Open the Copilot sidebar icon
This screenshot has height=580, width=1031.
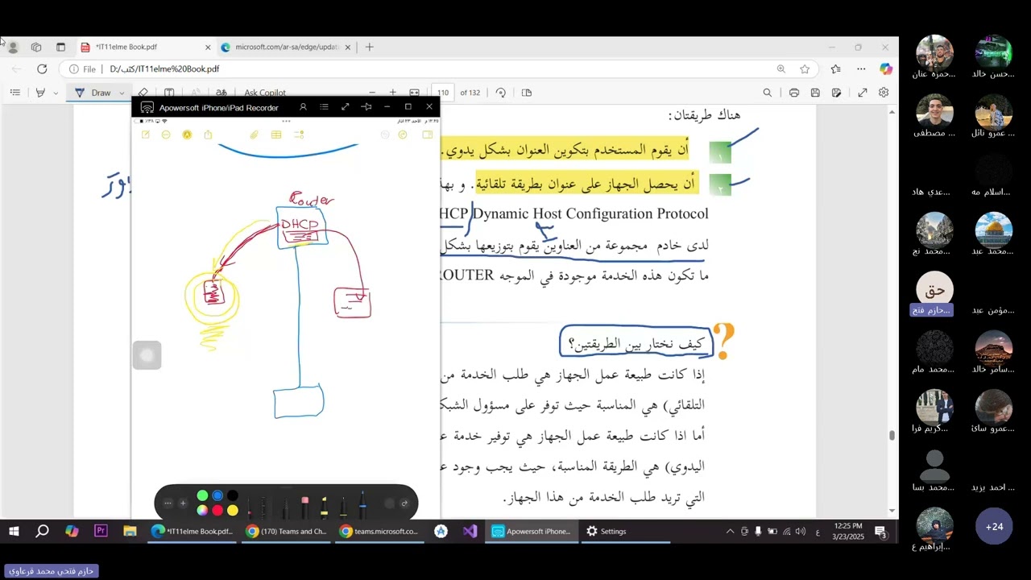(886, 69)
